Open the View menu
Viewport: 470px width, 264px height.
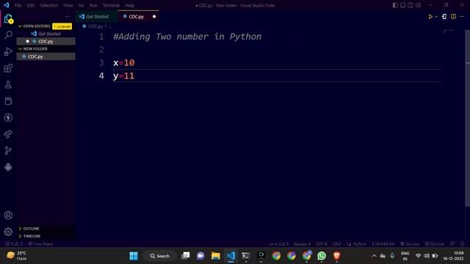[x=68, y=5]
